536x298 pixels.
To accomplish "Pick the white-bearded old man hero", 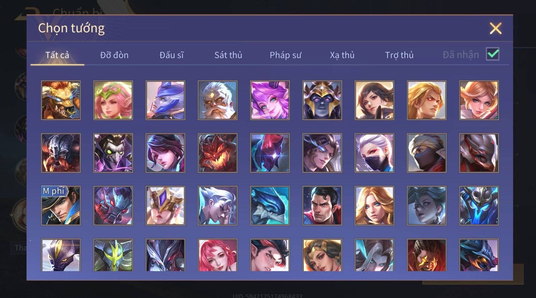I will pos(218,100).
